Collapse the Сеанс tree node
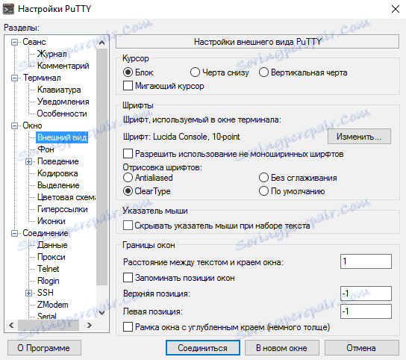406x360 pixels. click(x=15, y=42)
